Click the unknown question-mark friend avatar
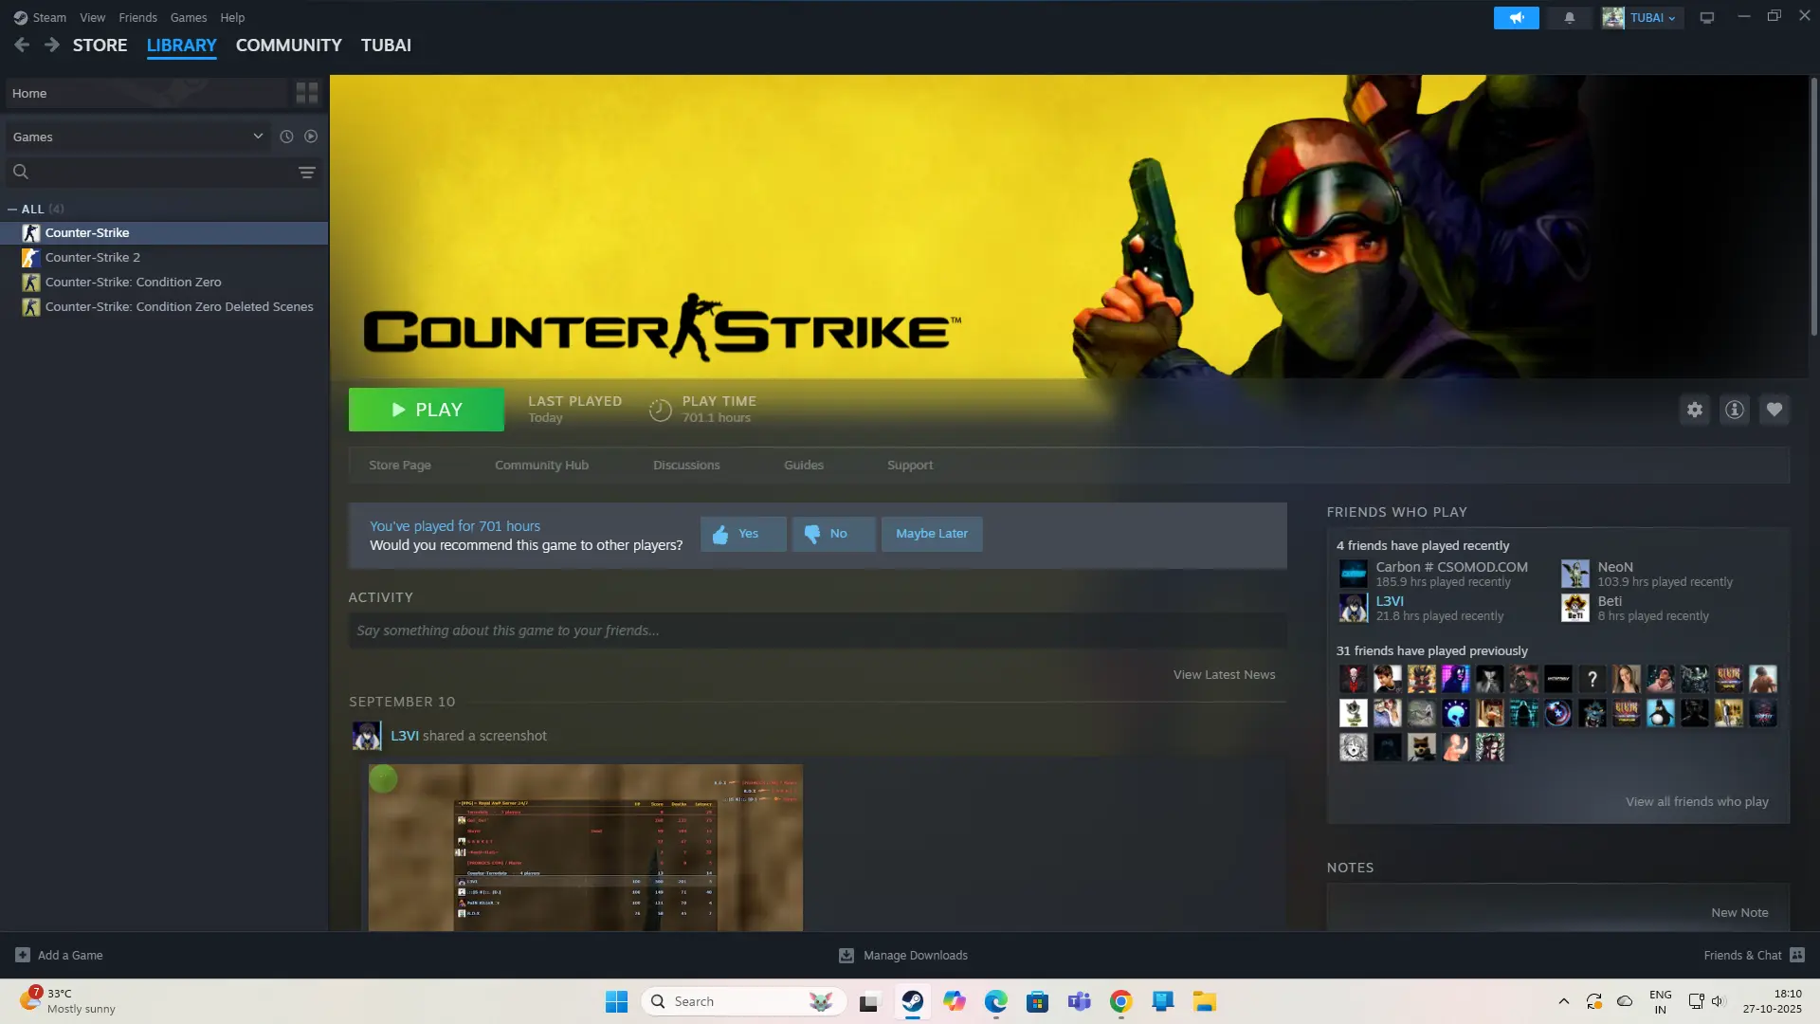This screenshot has width=1820, height=1024. 1592,679
